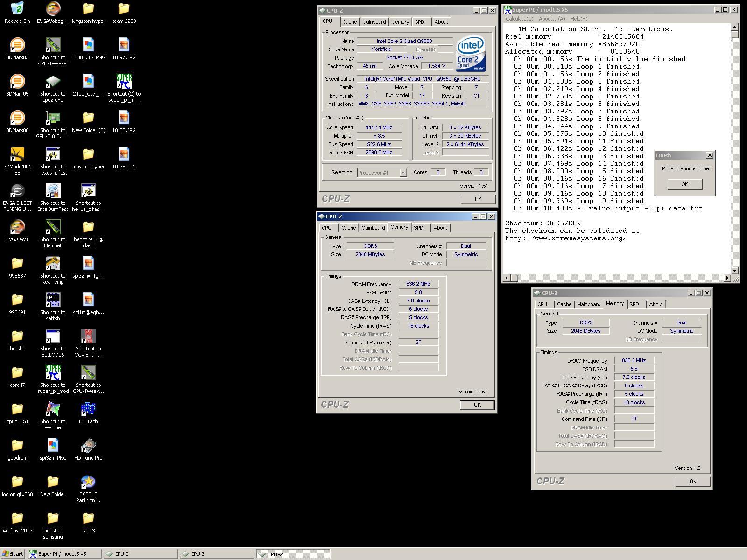Select CPU tab in middle CPU-Z window

click(x=327, y=228)
